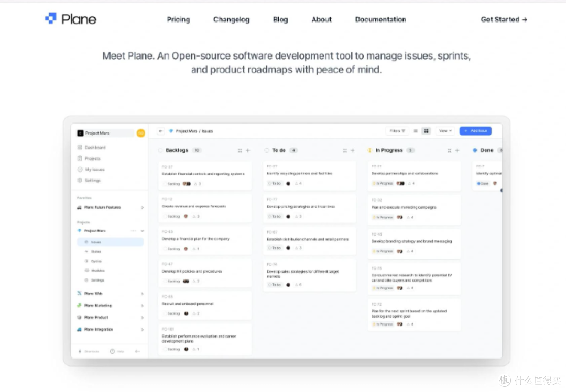Open Develop partnerships and collaborations card
The image size is (566, 392).
click(x=414, y=176)
